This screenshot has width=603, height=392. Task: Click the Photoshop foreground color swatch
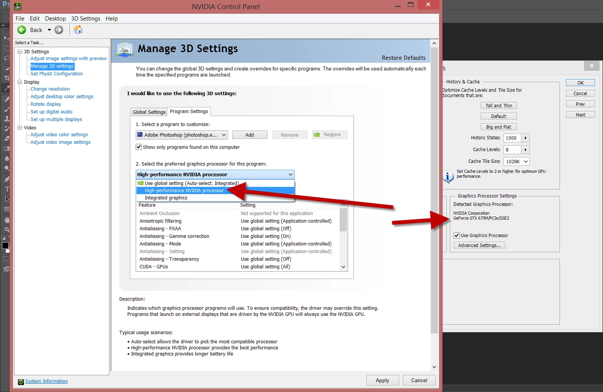click(5, 245)
